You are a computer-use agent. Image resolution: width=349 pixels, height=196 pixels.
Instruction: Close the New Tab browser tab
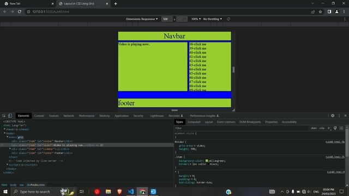[x=53, y=4]
